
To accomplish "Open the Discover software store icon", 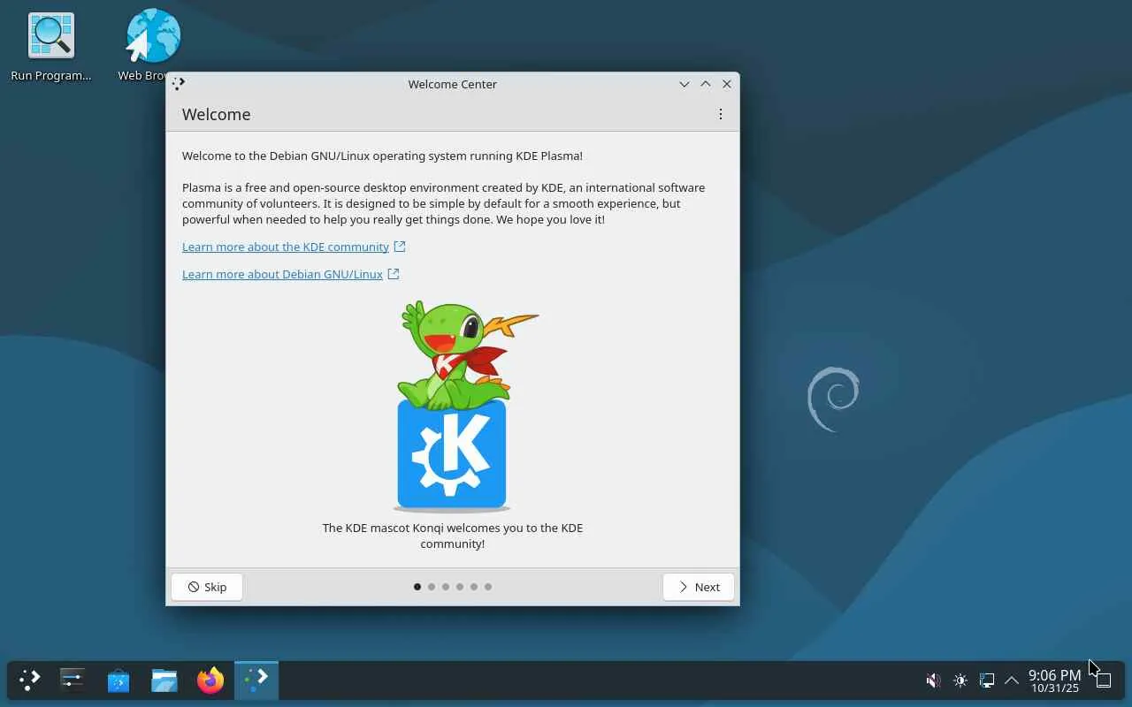I will coord(119,680).
